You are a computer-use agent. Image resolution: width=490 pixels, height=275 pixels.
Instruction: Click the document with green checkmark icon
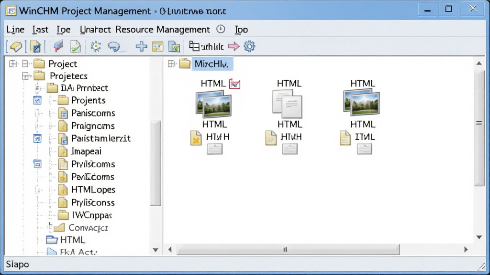click(76, 46)
